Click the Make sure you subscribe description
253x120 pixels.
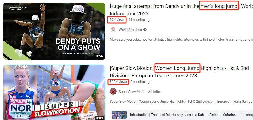(181, 40)
